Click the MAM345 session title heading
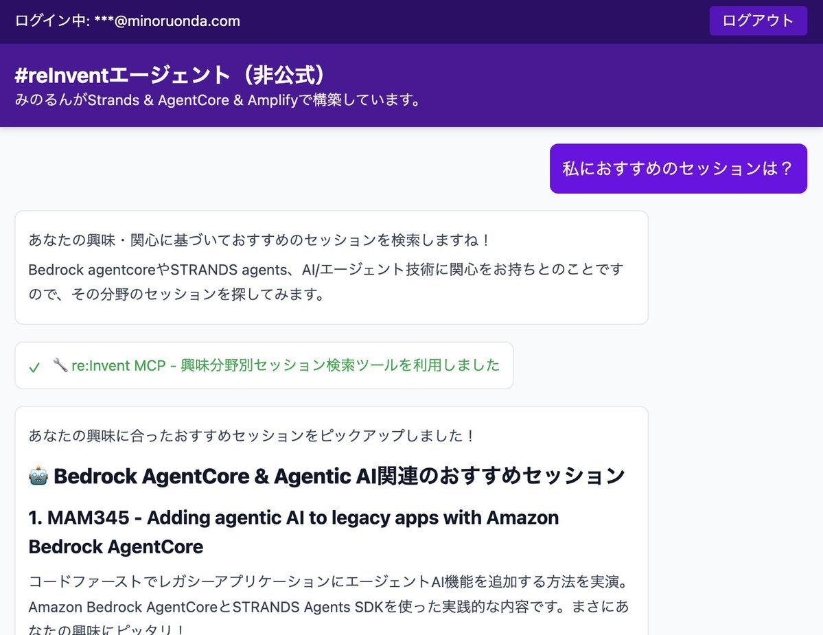Viewport: 823px width, 635px height. (293, 518)
